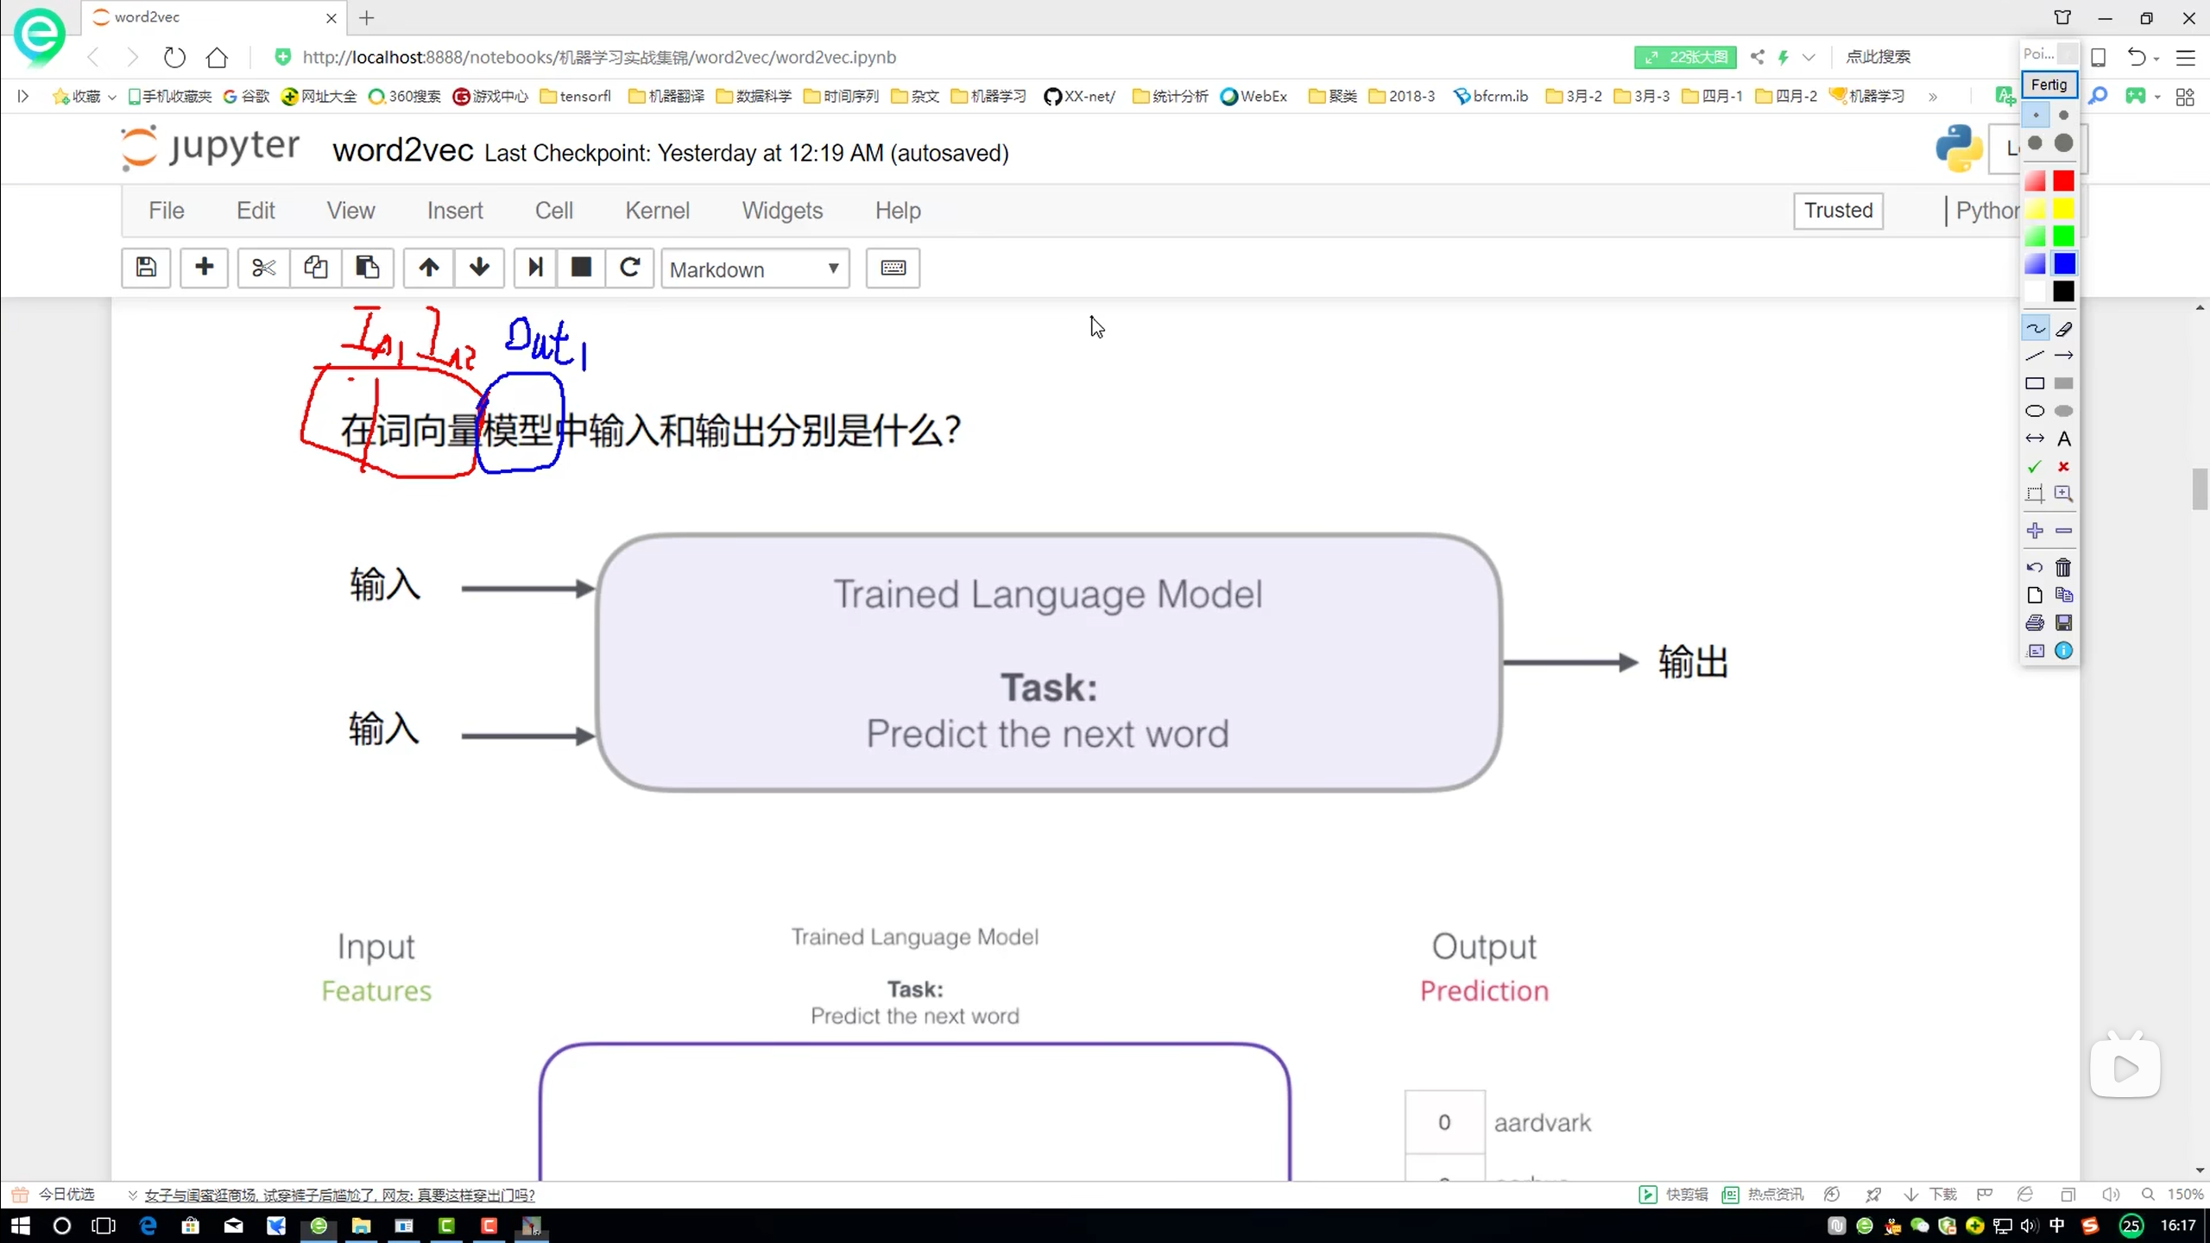Click the keyboard shortcuts icon

pos(894,268)
